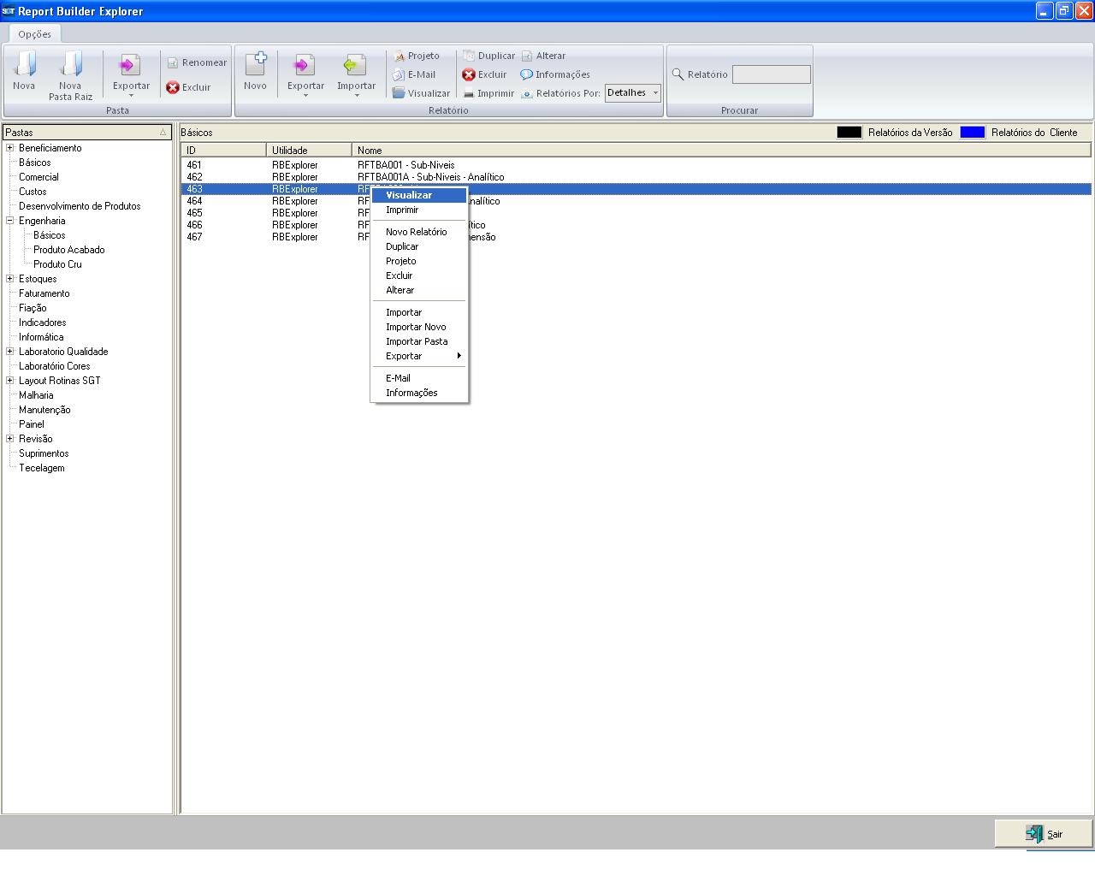Collapse the Engenharia folder

(10, 221)
